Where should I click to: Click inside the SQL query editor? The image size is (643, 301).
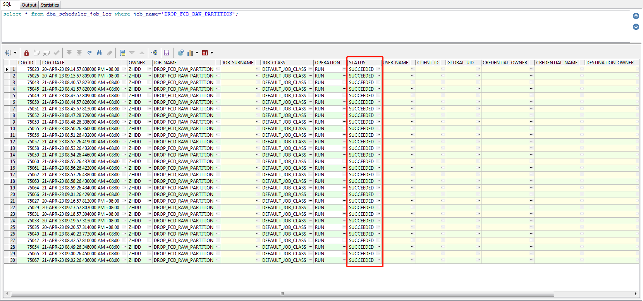316,26
